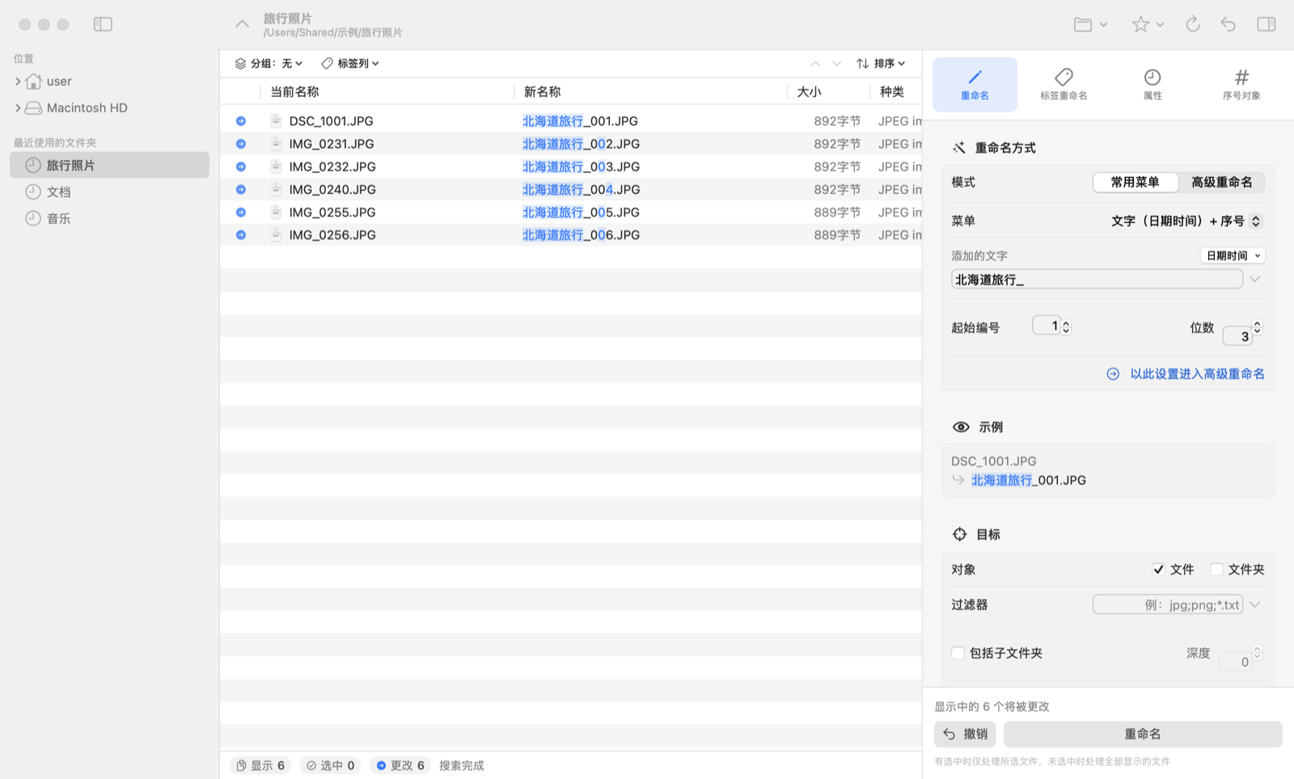1294x779 pixels.
Task: Toggle the 更改 6 status filter
Action: [400, 765]
